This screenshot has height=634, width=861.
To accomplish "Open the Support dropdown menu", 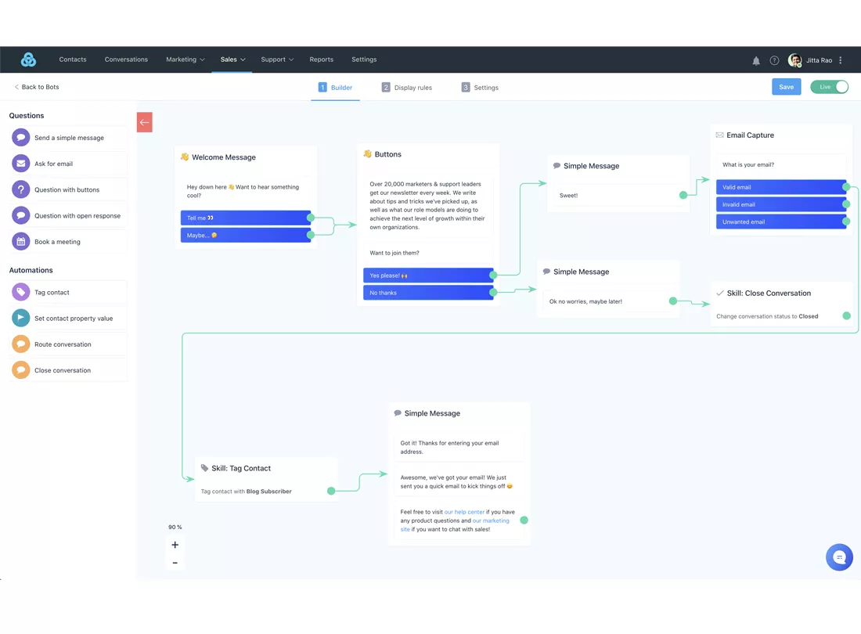I will pos(276,59).
